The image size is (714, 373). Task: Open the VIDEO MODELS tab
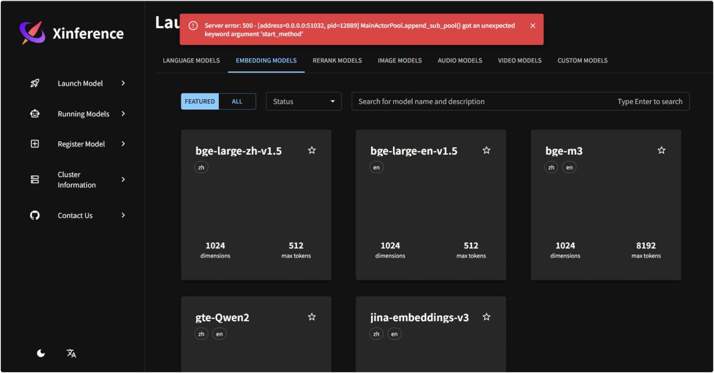[520, 61]
